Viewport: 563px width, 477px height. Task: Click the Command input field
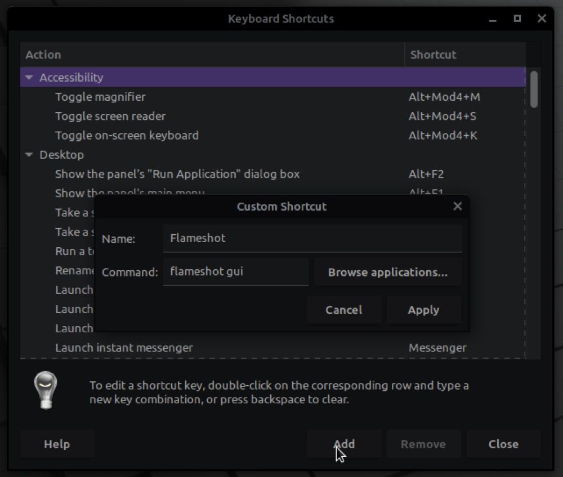coord(236,272)
